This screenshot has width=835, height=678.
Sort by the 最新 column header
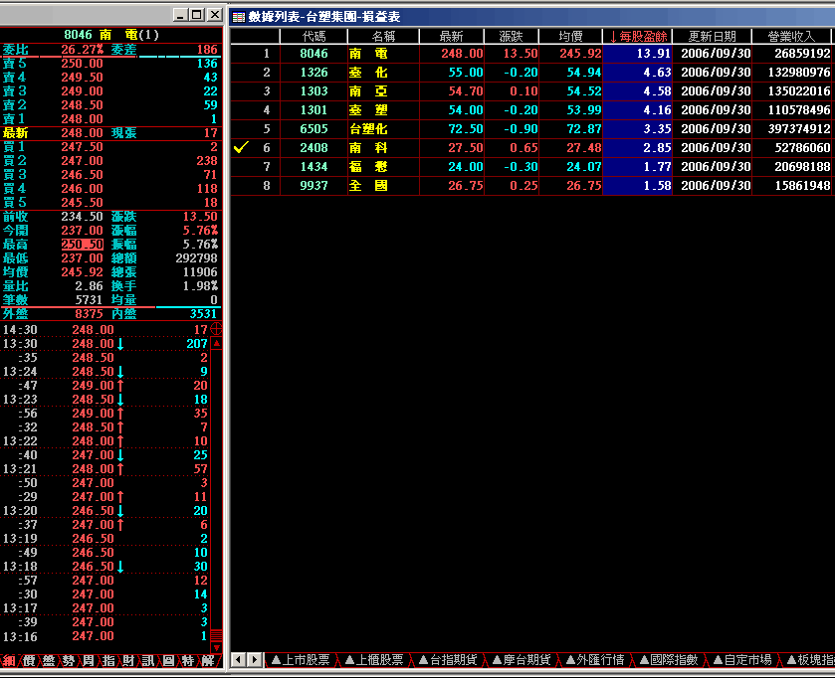click(x=452, y=36)
